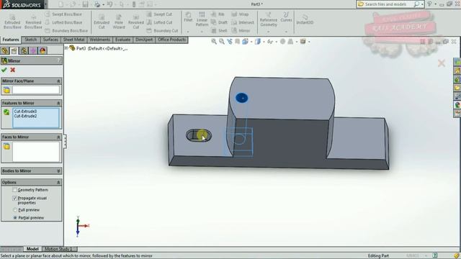This screenshot has width=461, height=259.
Task: Open the ConfigurationManager tab
Action: coord(24,51)
